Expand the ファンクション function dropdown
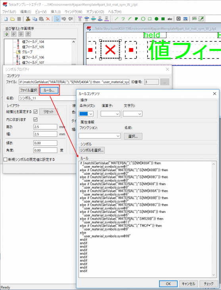The width and height of the screenshot is (221, 290). (100, 136)
